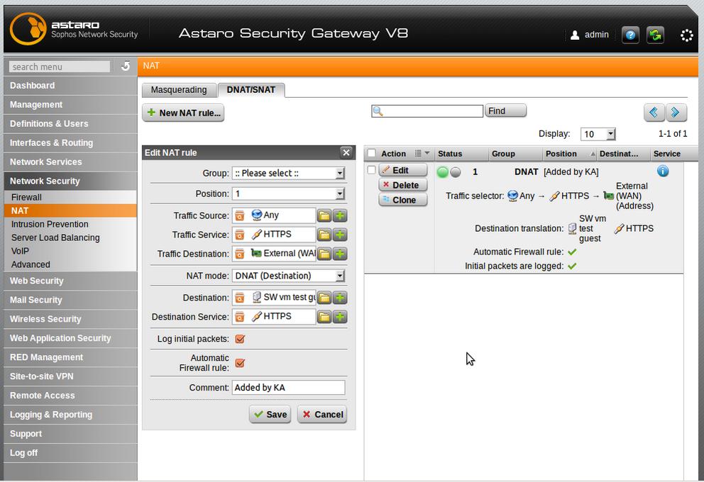
Task: Open the NAT mode dropdown
Action: [288, 276]
